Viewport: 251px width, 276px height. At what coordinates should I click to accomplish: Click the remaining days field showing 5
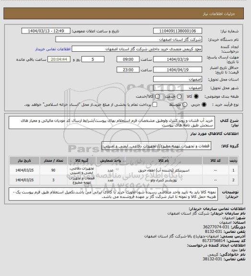93,59
